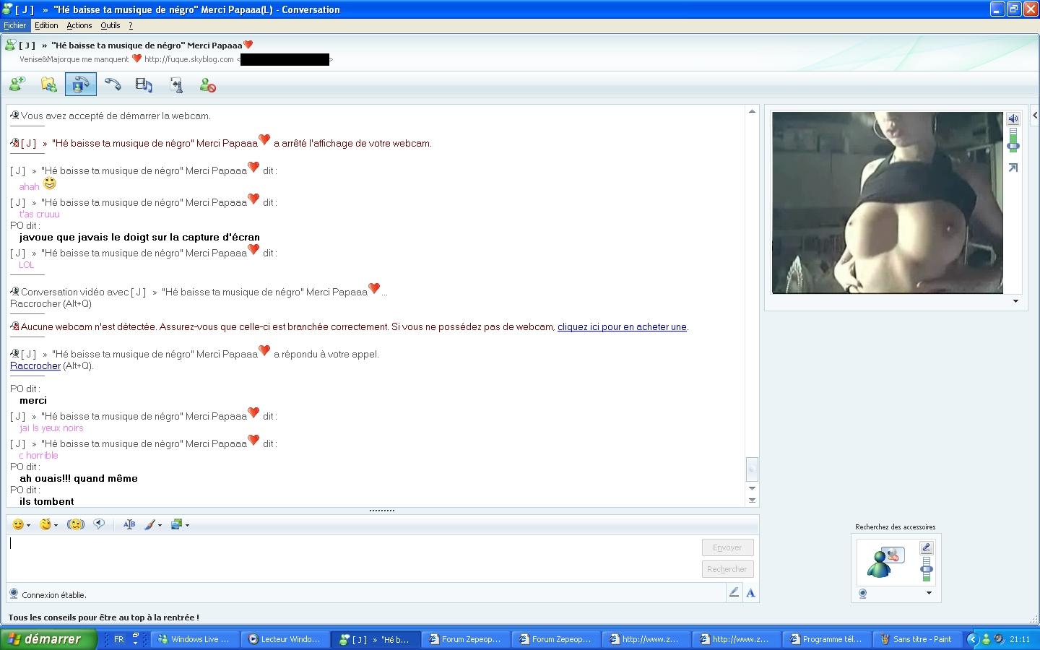Screen dimensions: 1040x650
Task: Open the dropdown arrow below own avatar
Action: point(929,593)
